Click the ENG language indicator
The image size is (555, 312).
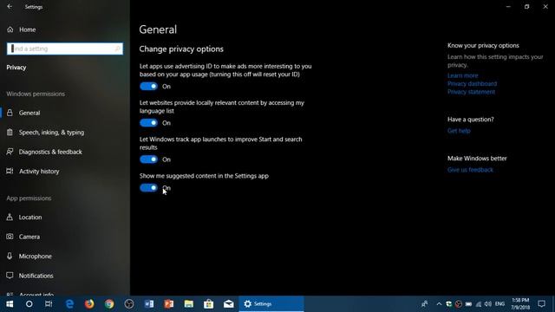(499, 304)
